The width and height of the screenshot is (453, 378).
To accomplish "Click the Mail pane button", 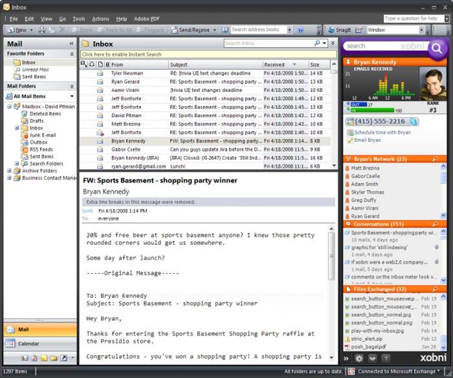I will (40, 330).
